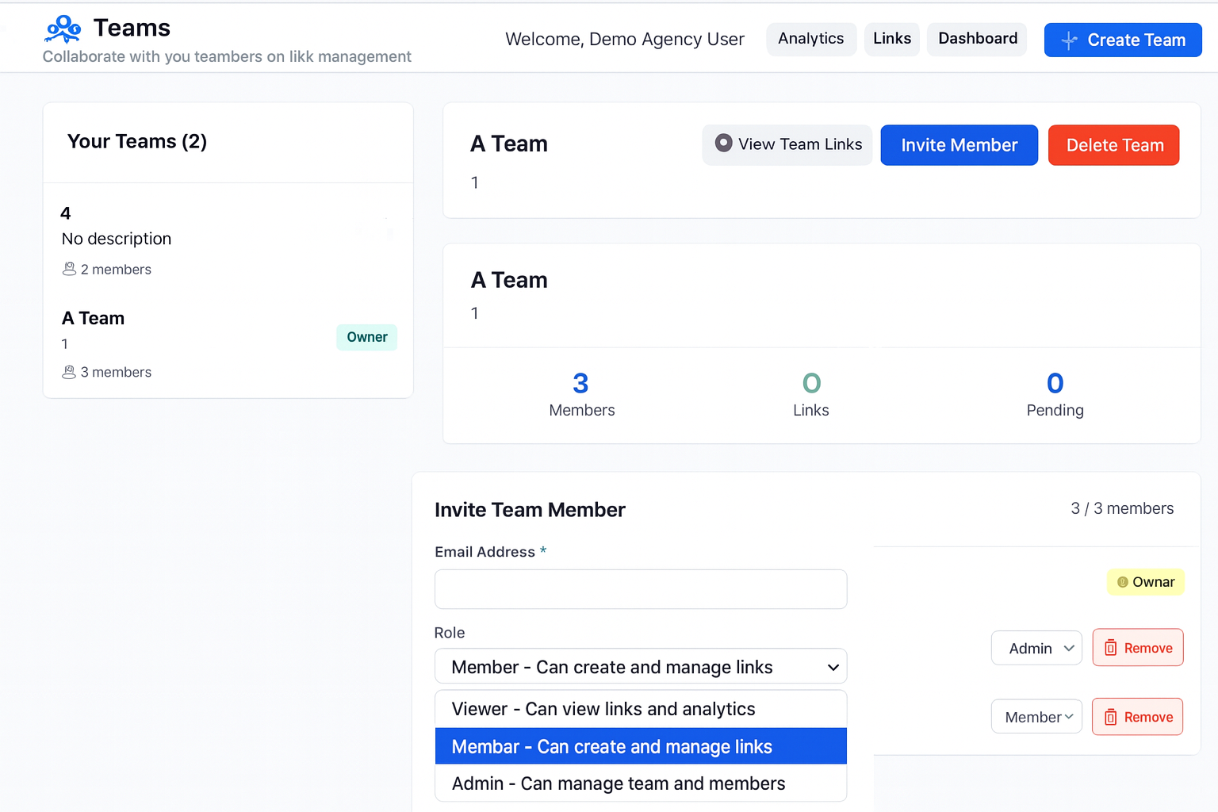1218x812 pixels.
Task: Remove the Member role member
Action: coord(1137,717)
